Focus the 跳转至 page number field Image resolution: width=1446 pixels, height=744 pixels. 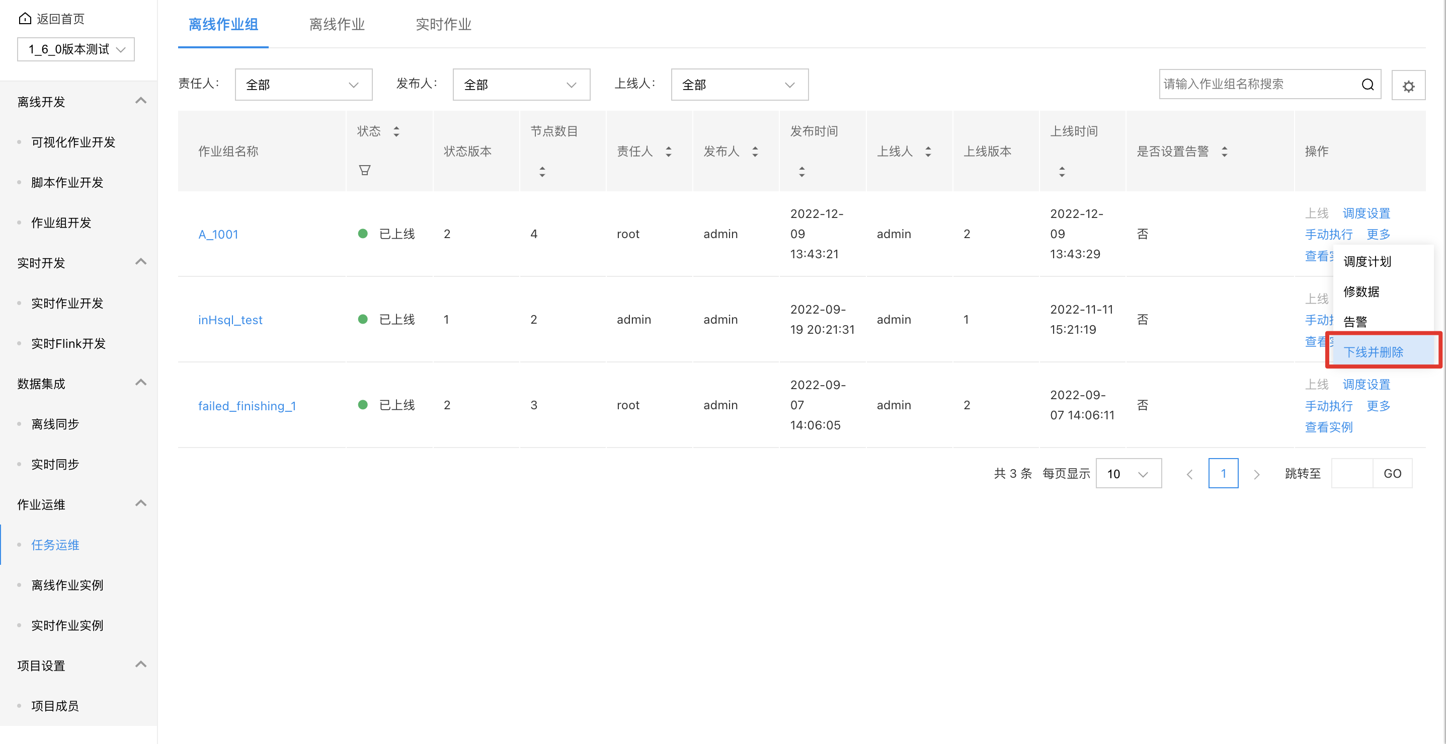1352,474
